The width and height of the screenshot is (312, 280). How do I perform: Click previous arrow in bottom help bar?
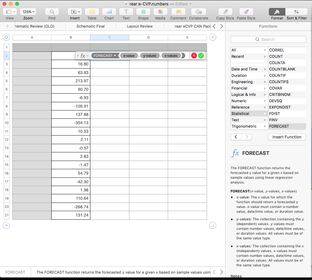click(214, 272)
